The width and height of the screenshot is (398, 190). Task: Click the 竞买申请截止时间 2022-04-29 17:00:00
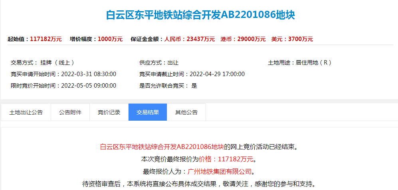click(x=192, y=74)
